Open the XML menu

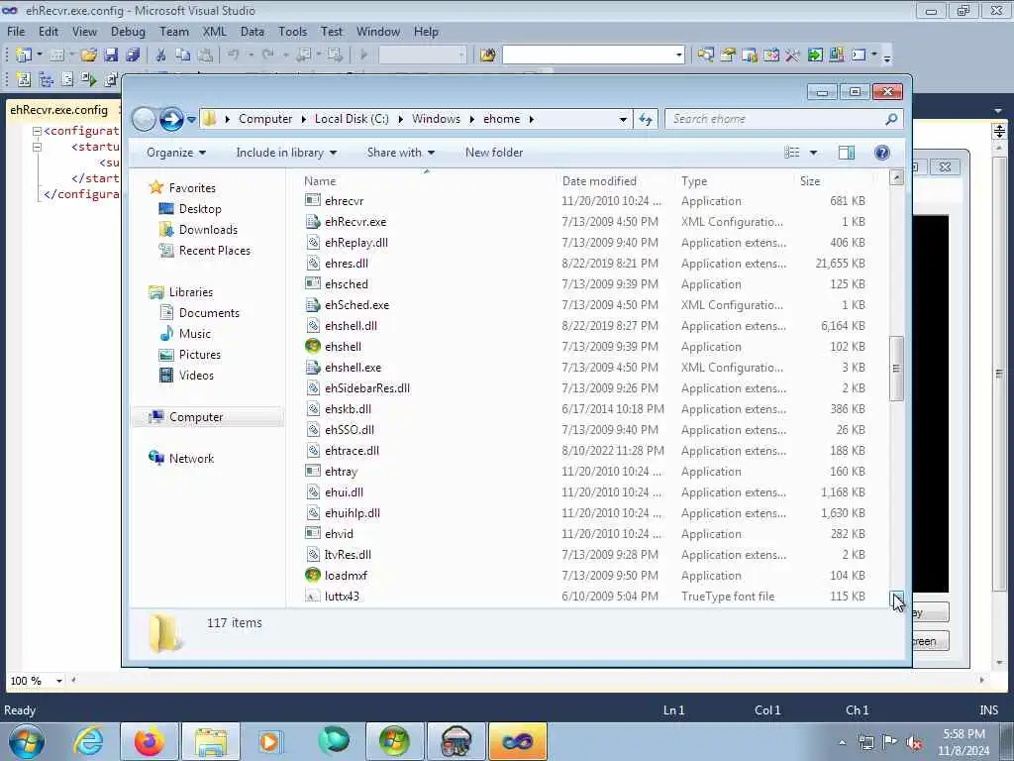215,31
